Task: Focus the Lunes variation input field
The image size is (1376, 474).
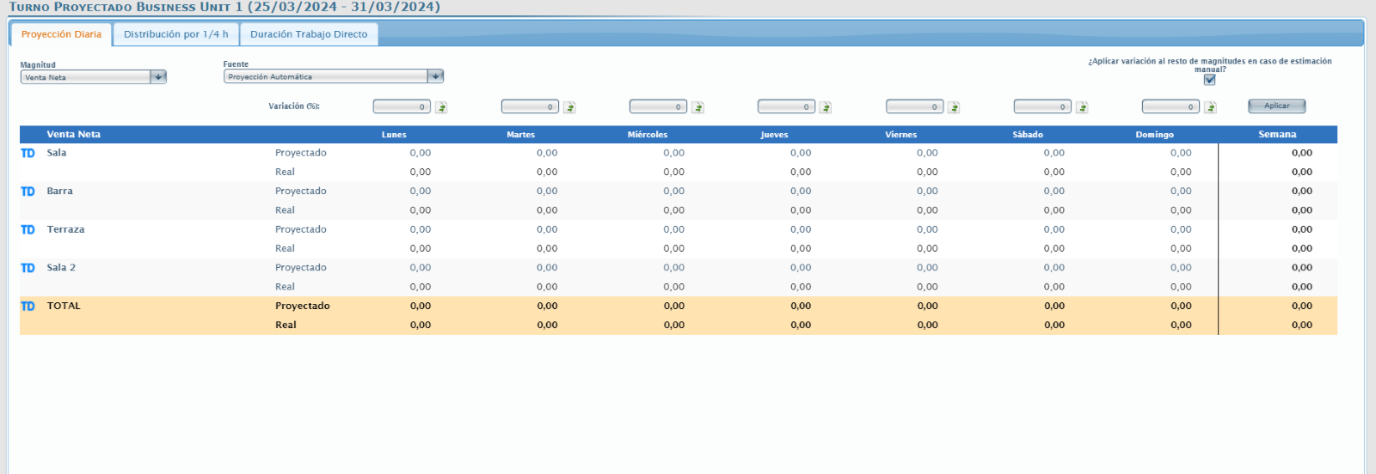Action: tap(402, 106)
